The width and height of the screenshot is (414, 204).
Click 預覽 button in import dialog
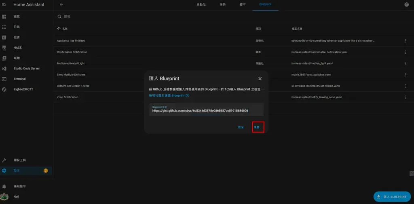(257, 127)
